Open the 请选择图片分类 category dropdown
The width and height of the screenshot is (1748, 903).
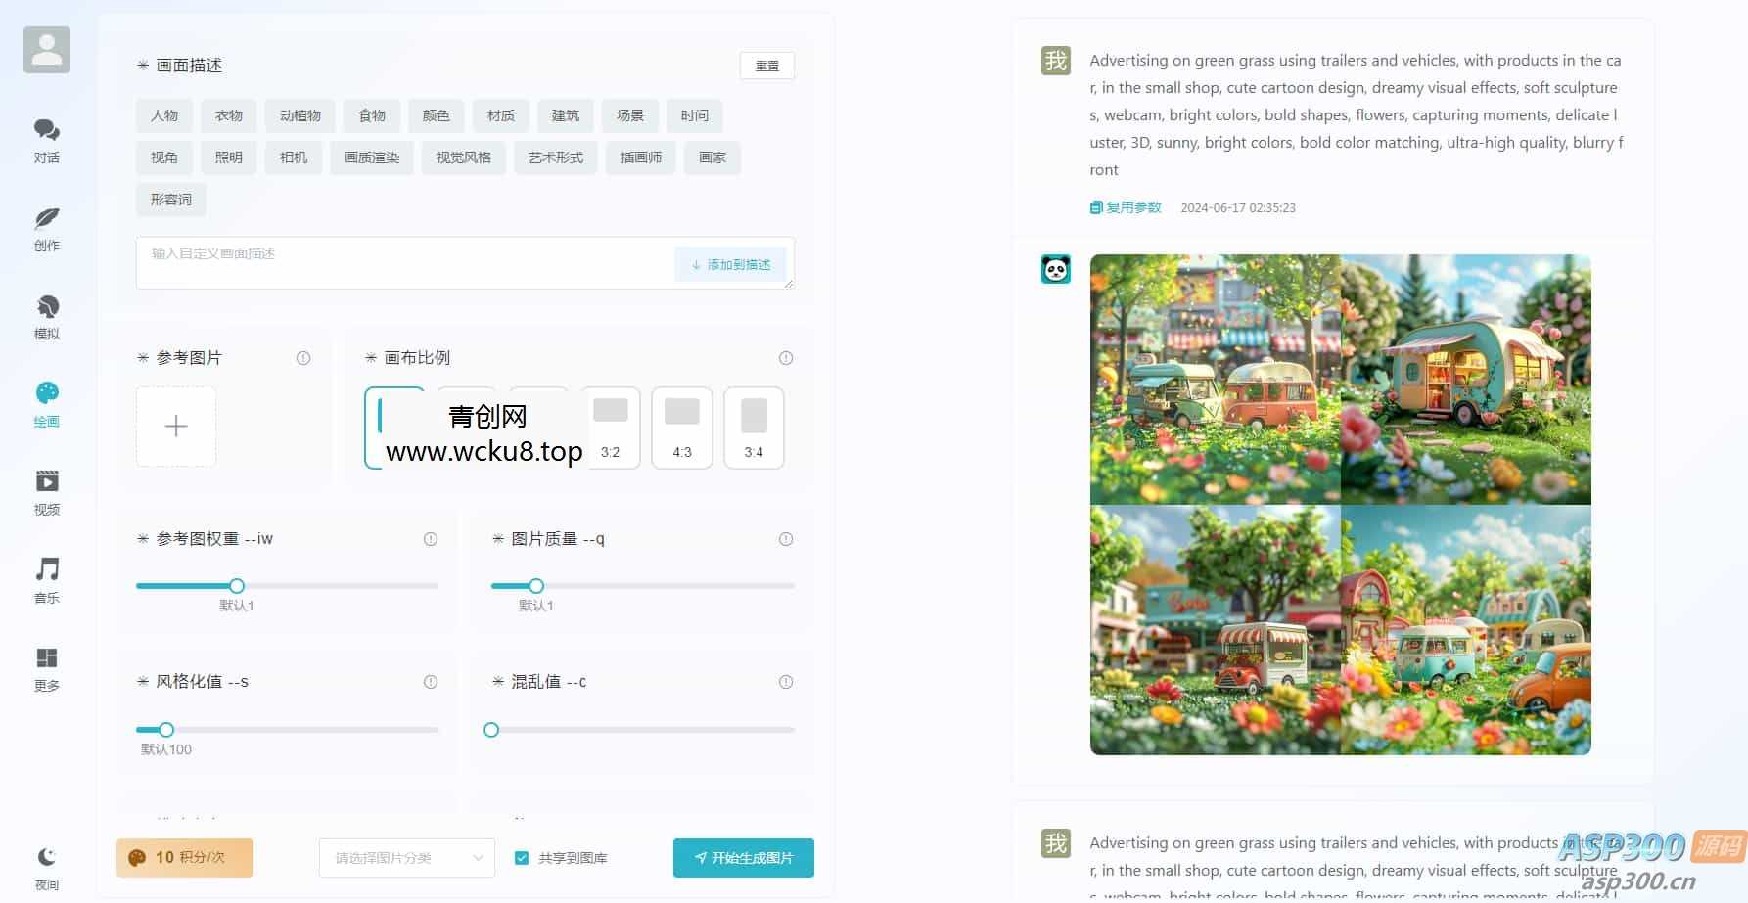coord(406,857)
